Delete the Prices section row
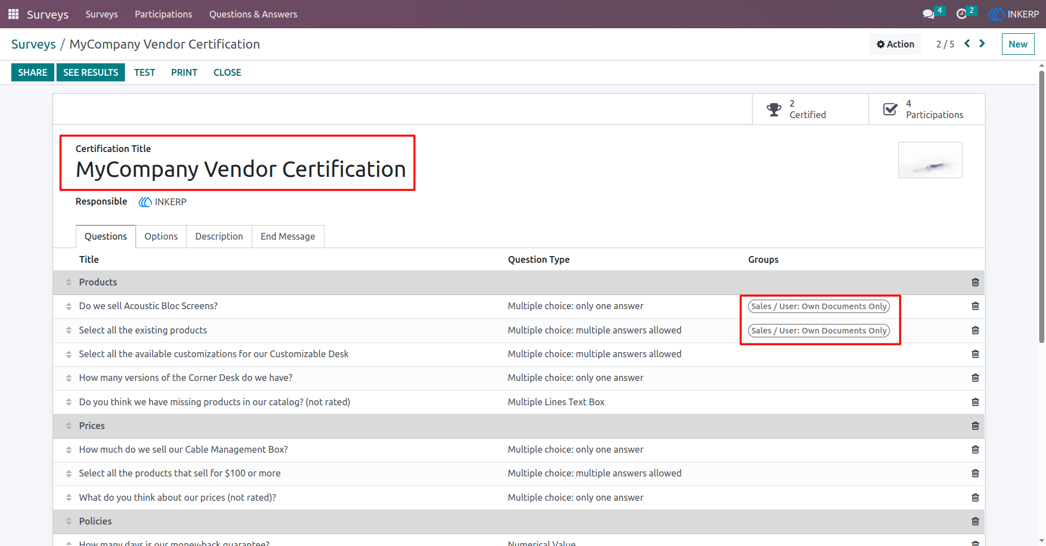This screenshot has width=1046, height=546. click(975, 426)
